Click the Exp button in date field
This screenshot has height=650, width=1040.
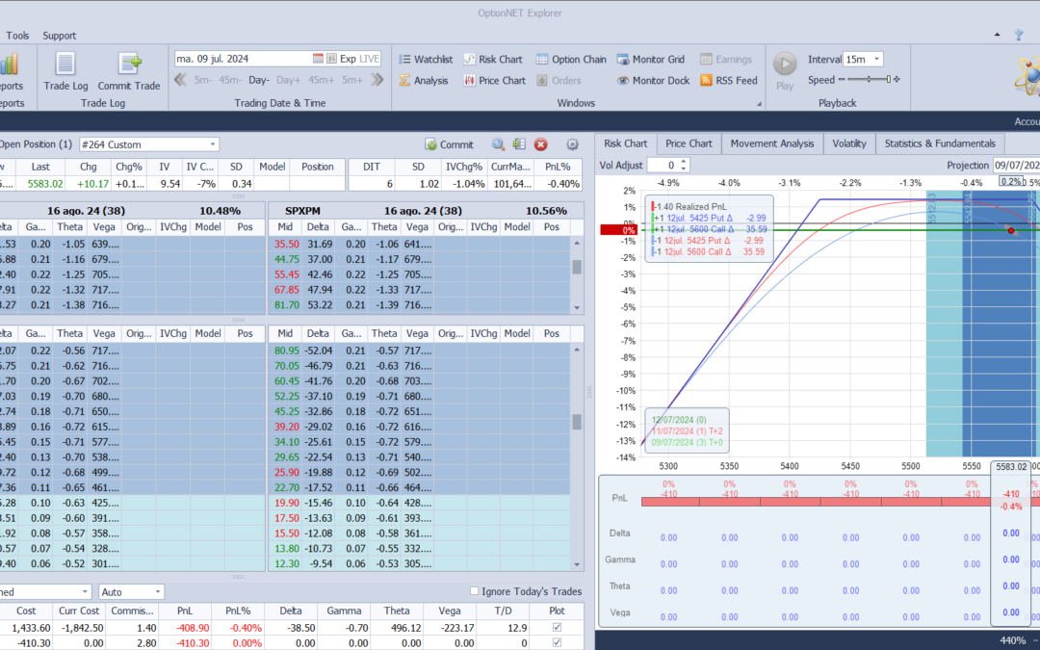click(348, 59)
